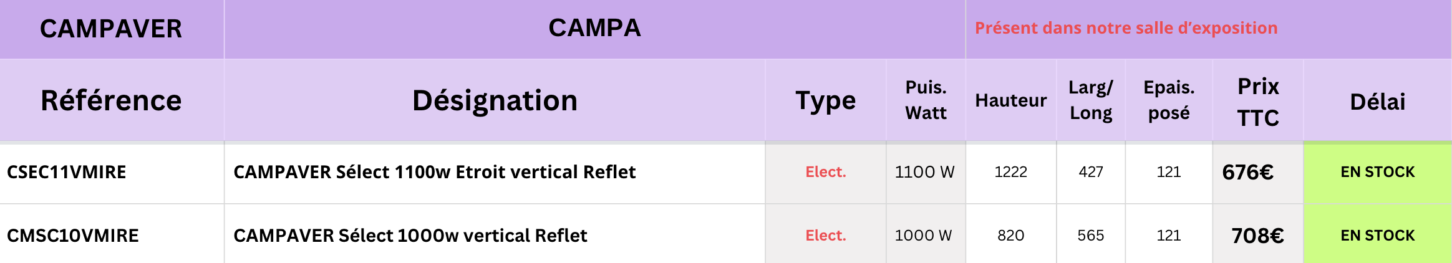Click EN STOCK for the CSEC11VMIRE row
1452x263 pixels.
click(1377, 172)
